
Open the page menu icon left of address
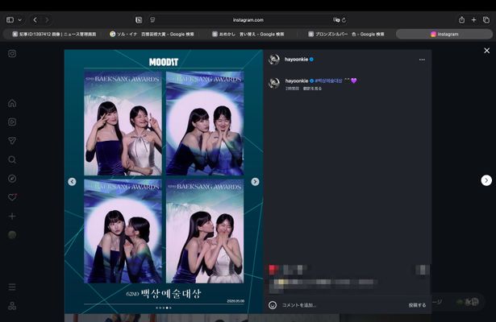[152, 20]
